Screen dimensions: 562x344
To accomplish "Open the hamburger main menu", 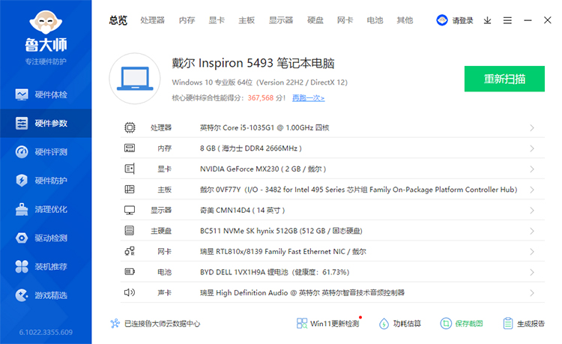I will (x=507, y=20).
